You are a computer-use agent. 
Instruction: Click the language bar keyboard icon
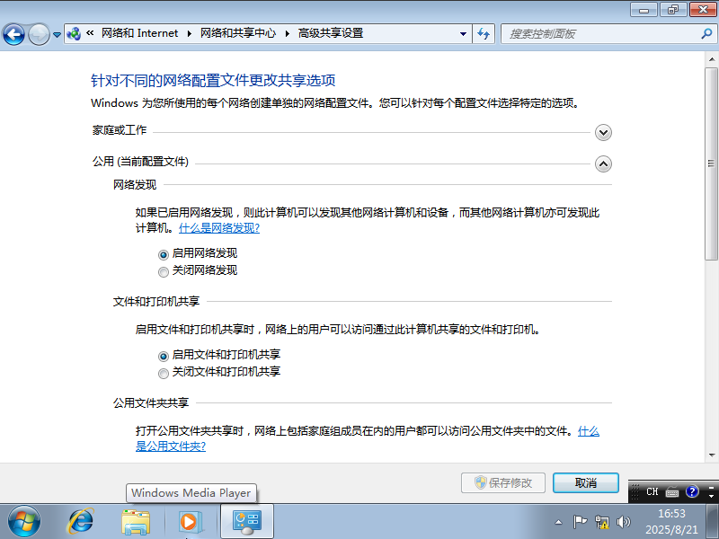[x=671, y=491]
